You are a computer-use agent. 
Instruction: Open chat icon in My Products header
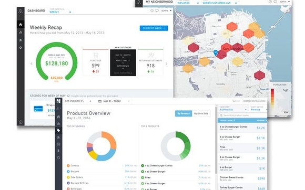point(234,101)
